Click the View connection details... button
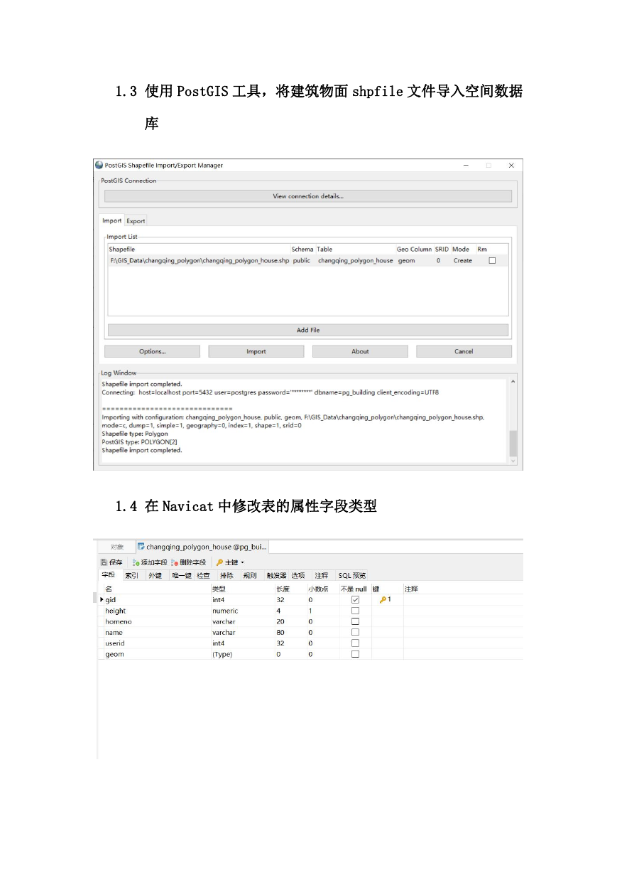The width and height of the screenshot is (617, 873). 308,196
